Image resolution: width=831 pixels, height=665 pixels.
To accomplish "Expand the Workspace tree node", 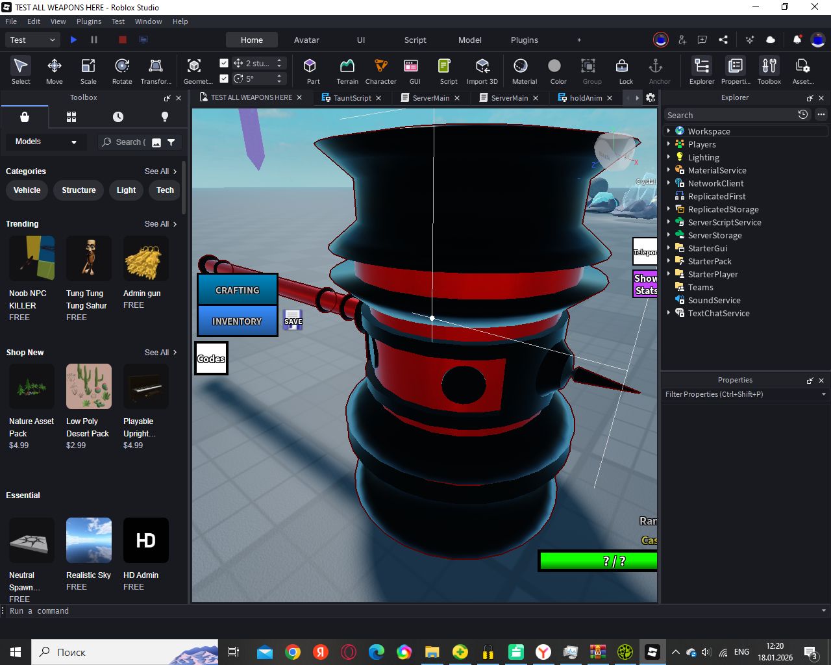I will [x=669, y=131].
